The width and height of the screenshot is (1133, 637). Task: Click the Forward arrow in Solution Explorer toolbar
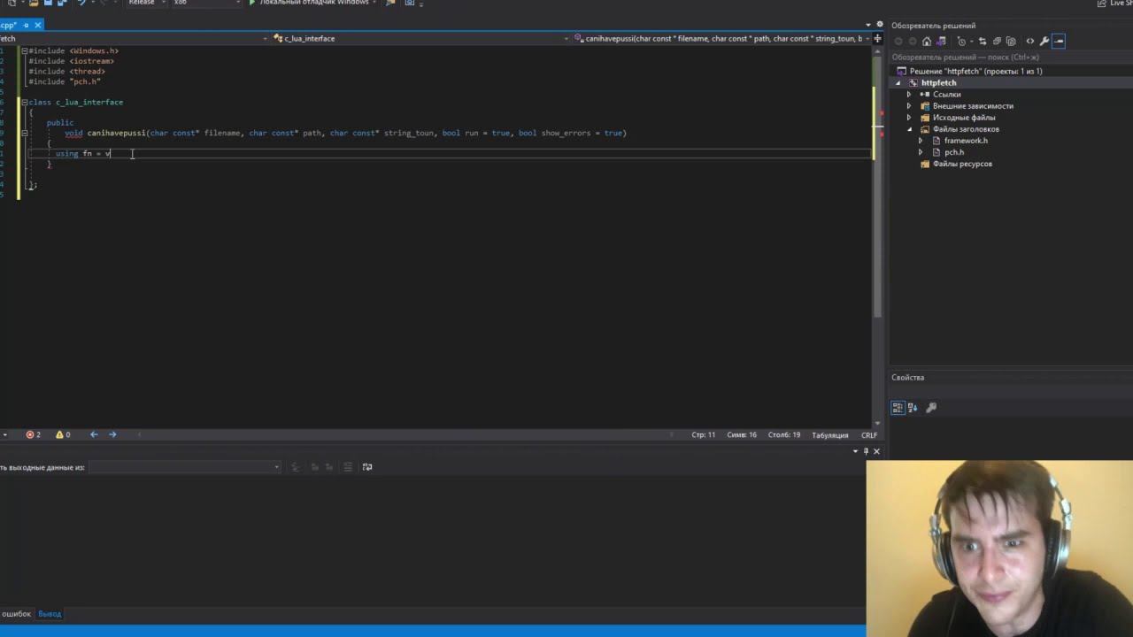[x=913, y=41]
